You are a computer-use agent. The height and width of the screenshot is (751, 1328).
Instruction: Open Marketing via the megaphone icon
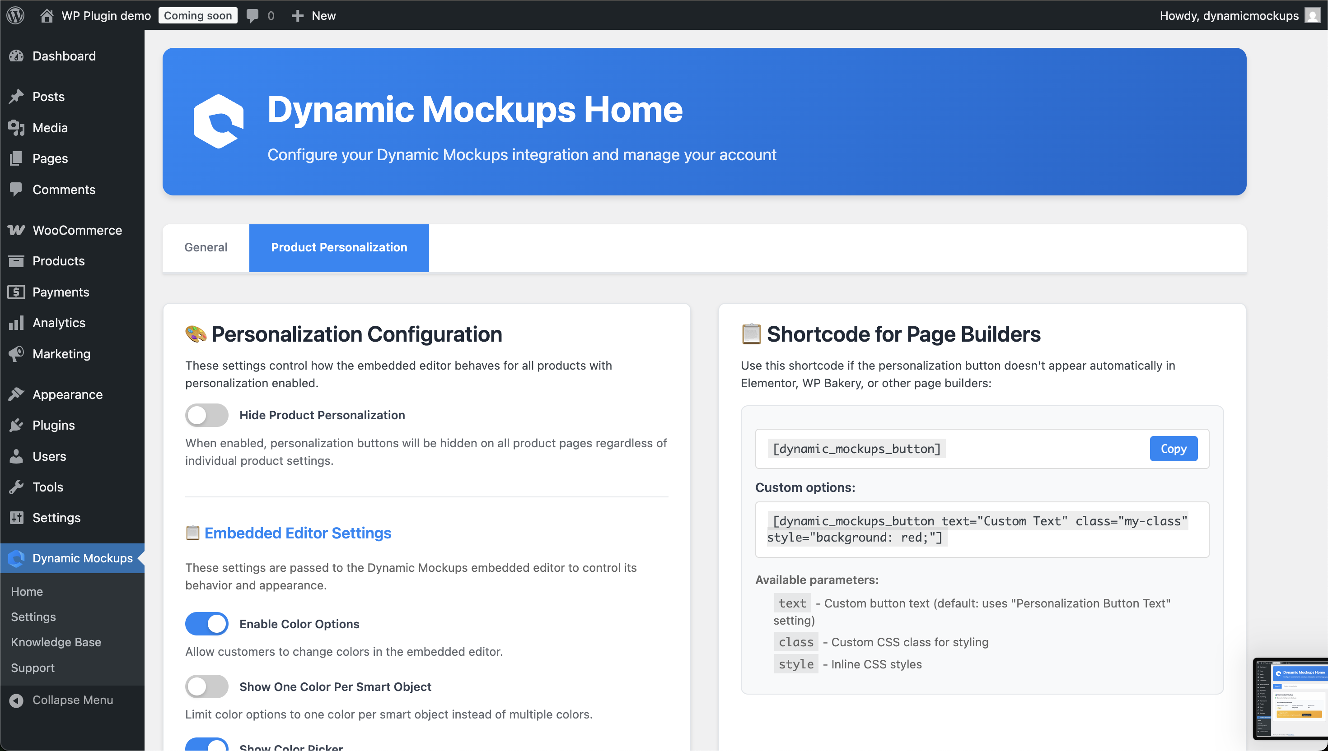click(16, 353)
